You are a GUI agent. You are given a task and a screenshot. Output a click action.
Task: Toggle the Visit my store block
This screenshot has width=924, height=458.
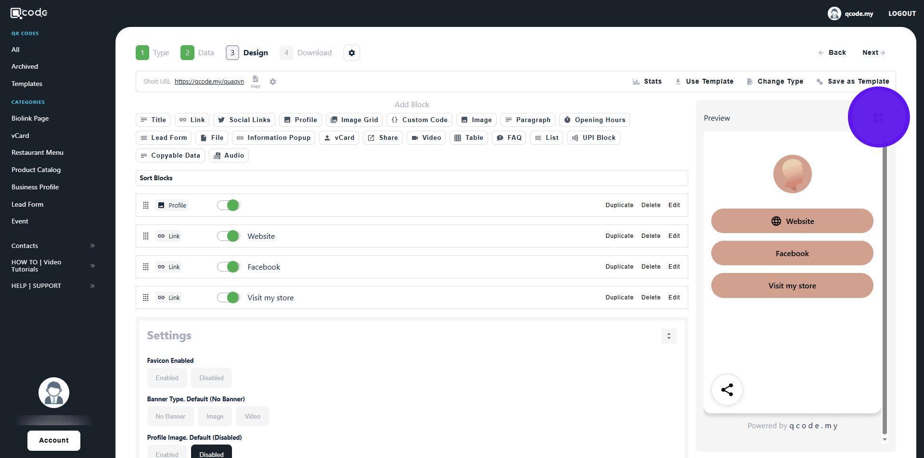coord(228,298)
